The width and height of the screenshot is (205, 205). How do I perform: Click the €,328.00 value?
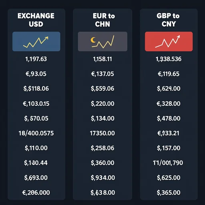pyautogui.click(x=169, y=104)
